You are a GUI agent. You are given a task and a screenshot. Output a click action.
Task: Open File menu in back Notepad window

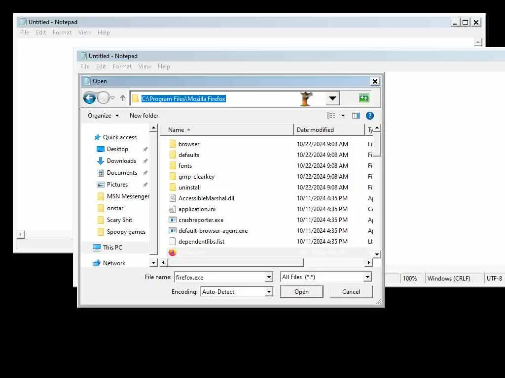pyautogui.click(x=25, y=32)
